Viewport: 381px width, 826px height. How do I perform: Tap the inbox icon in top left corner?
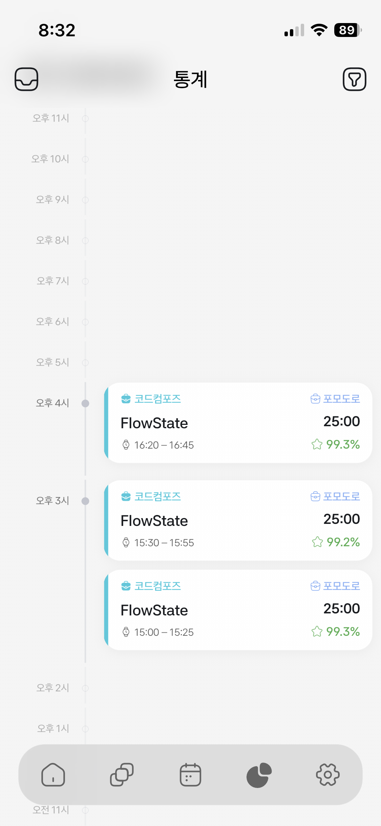click(26, 79)
